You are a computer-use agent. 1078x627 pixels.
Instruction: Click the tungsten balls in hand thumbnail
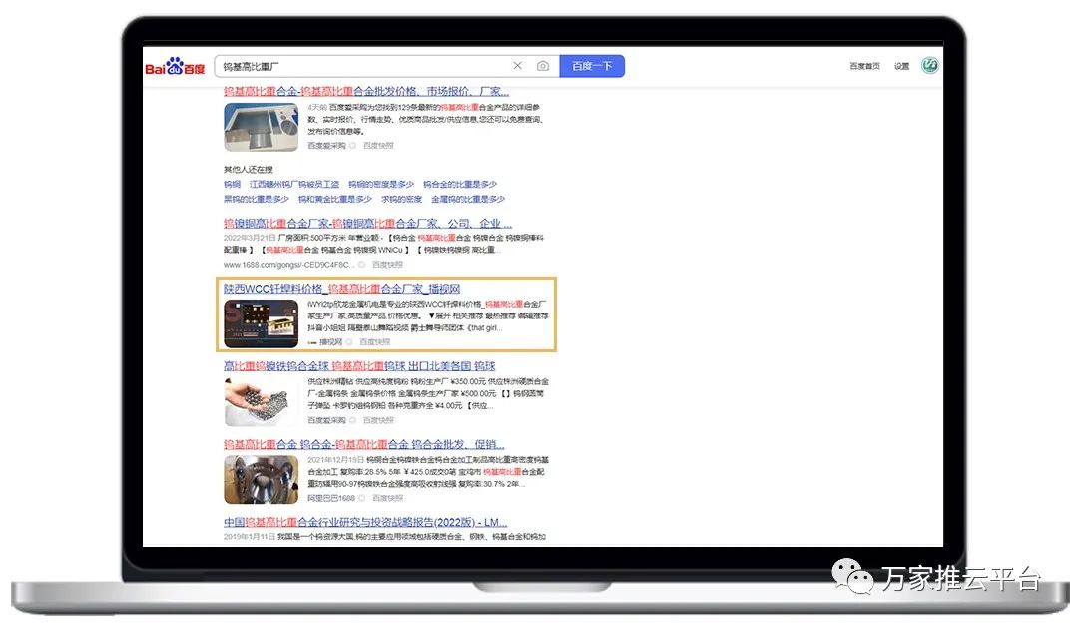[261, 401]
